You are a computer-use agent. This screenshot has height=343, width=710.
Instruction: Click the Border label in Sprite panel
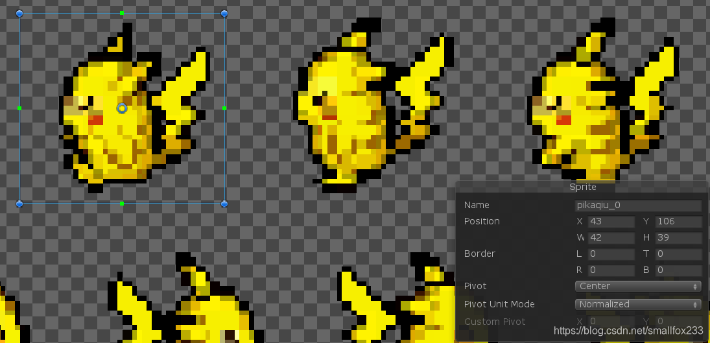click(x=480, y=254)
